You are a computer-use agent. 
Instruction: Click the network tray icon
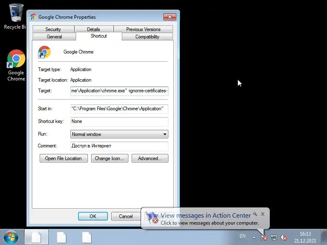pyautogui.click(x=273, y=237)
